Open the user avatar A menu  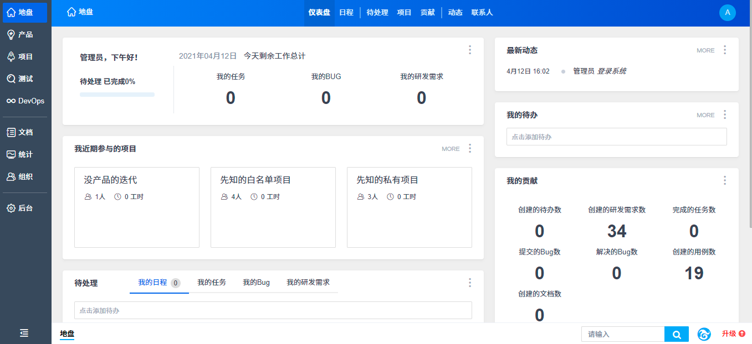point(727,13)
